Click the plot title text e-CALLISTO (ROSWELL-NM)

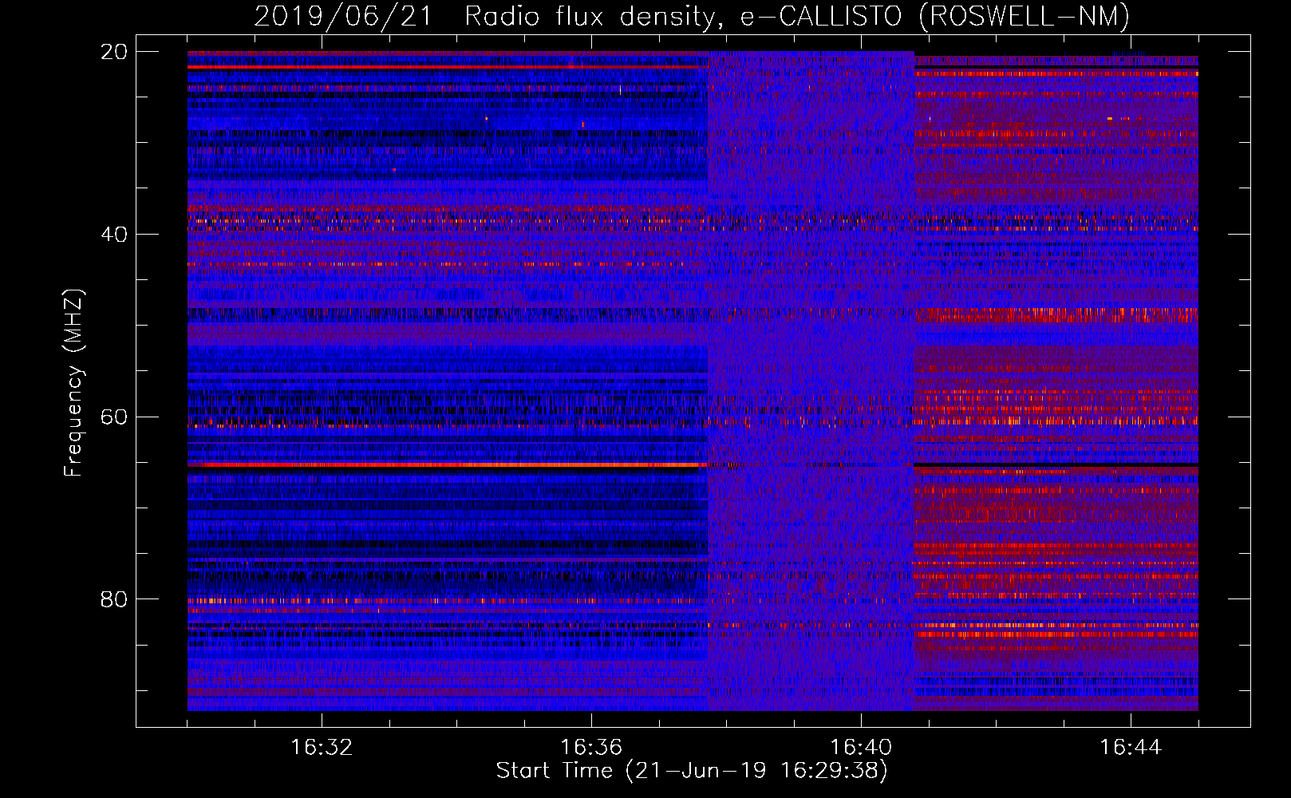tap(934, 16)
